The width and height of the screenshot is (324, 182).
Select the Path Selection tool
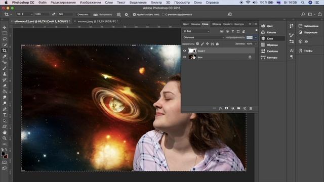tap(5, 121)
